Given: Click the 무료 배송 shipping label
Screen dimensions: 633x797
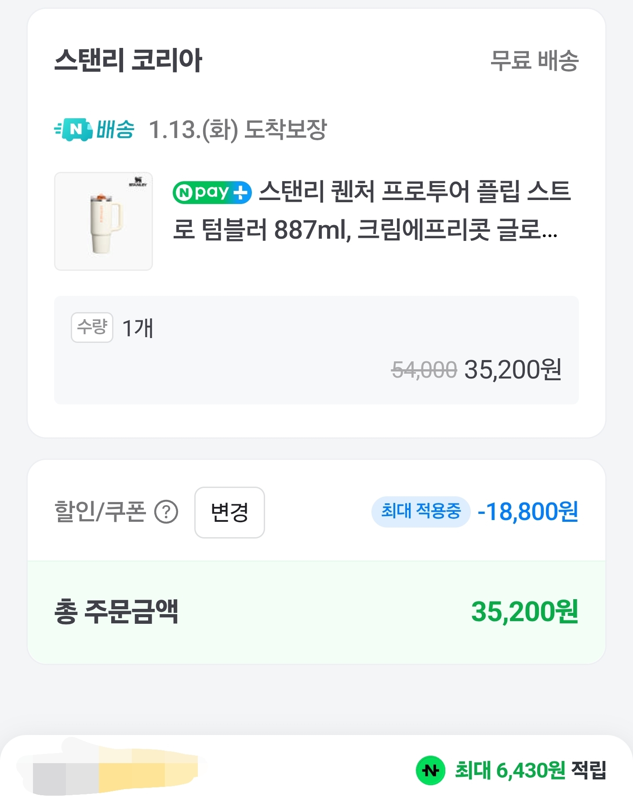Looking at the screenshot, I should click(x=534, y=61).
